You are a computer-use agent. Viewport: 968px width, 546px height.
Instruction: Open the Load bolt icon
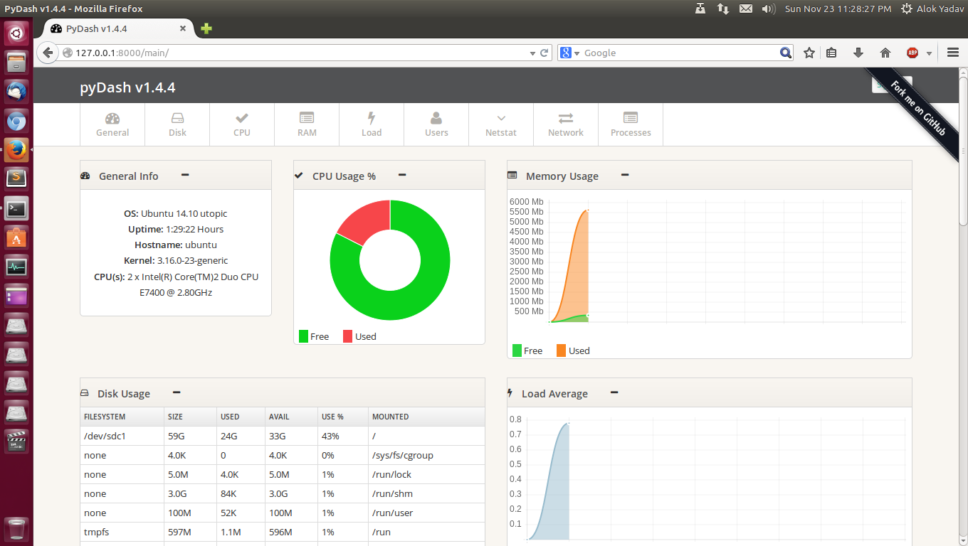point(372,118)
